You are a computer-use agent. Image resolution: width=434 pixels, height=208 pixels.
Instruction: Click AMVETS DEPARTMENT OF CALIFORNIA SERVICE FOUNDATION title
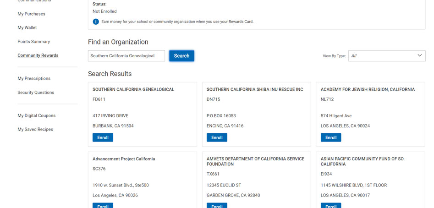pos(255,162)
